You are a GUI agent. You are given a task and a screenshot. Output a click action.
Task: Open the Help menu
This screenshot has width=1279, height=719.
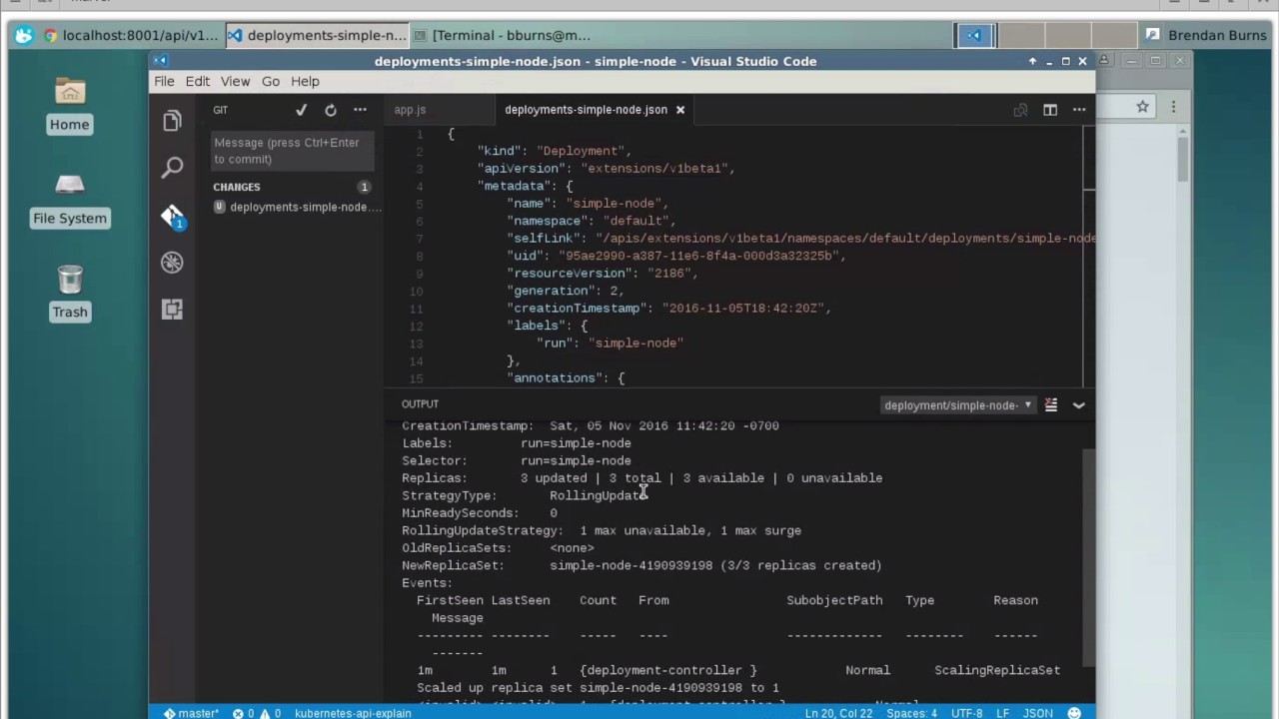[305, 82]
